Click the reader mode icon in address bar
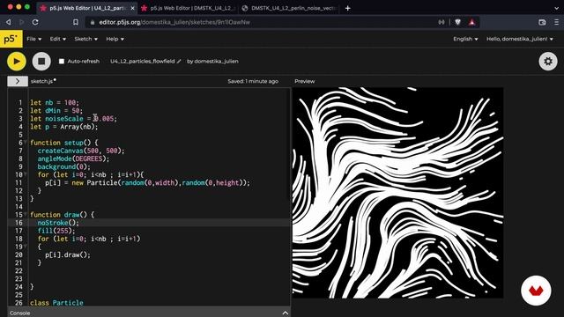Image resolution: width=564 pixels, height=317 pixels. (x=442, y=22)
